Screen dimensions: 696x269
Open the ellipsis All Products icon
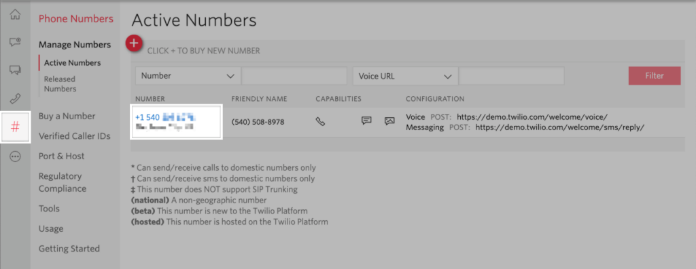coord(15,157)
